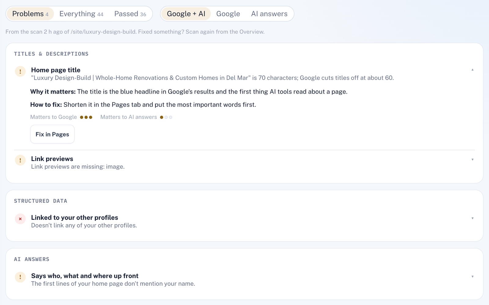
Task: Show the Passed checks tab
Action: pos(130,14)
